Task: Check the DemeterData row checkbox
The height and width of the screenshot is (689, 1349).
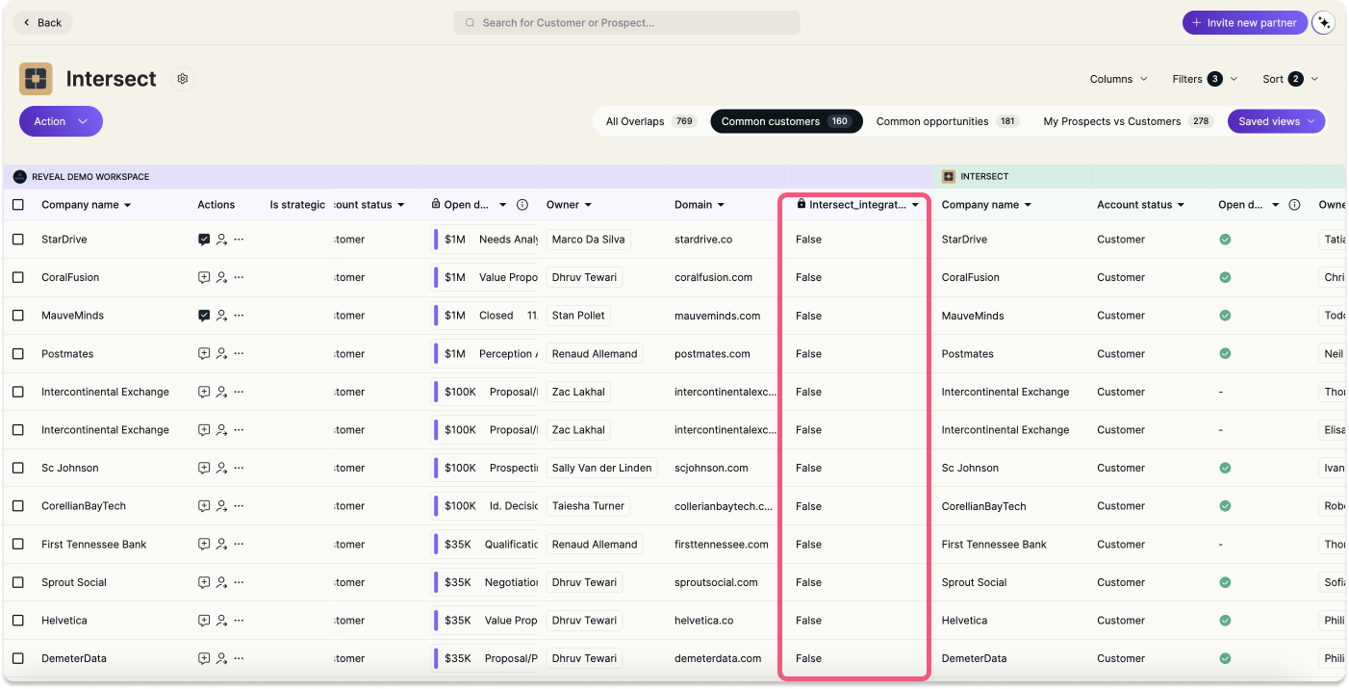Action: pyautogui.click(x=18, y=659)
